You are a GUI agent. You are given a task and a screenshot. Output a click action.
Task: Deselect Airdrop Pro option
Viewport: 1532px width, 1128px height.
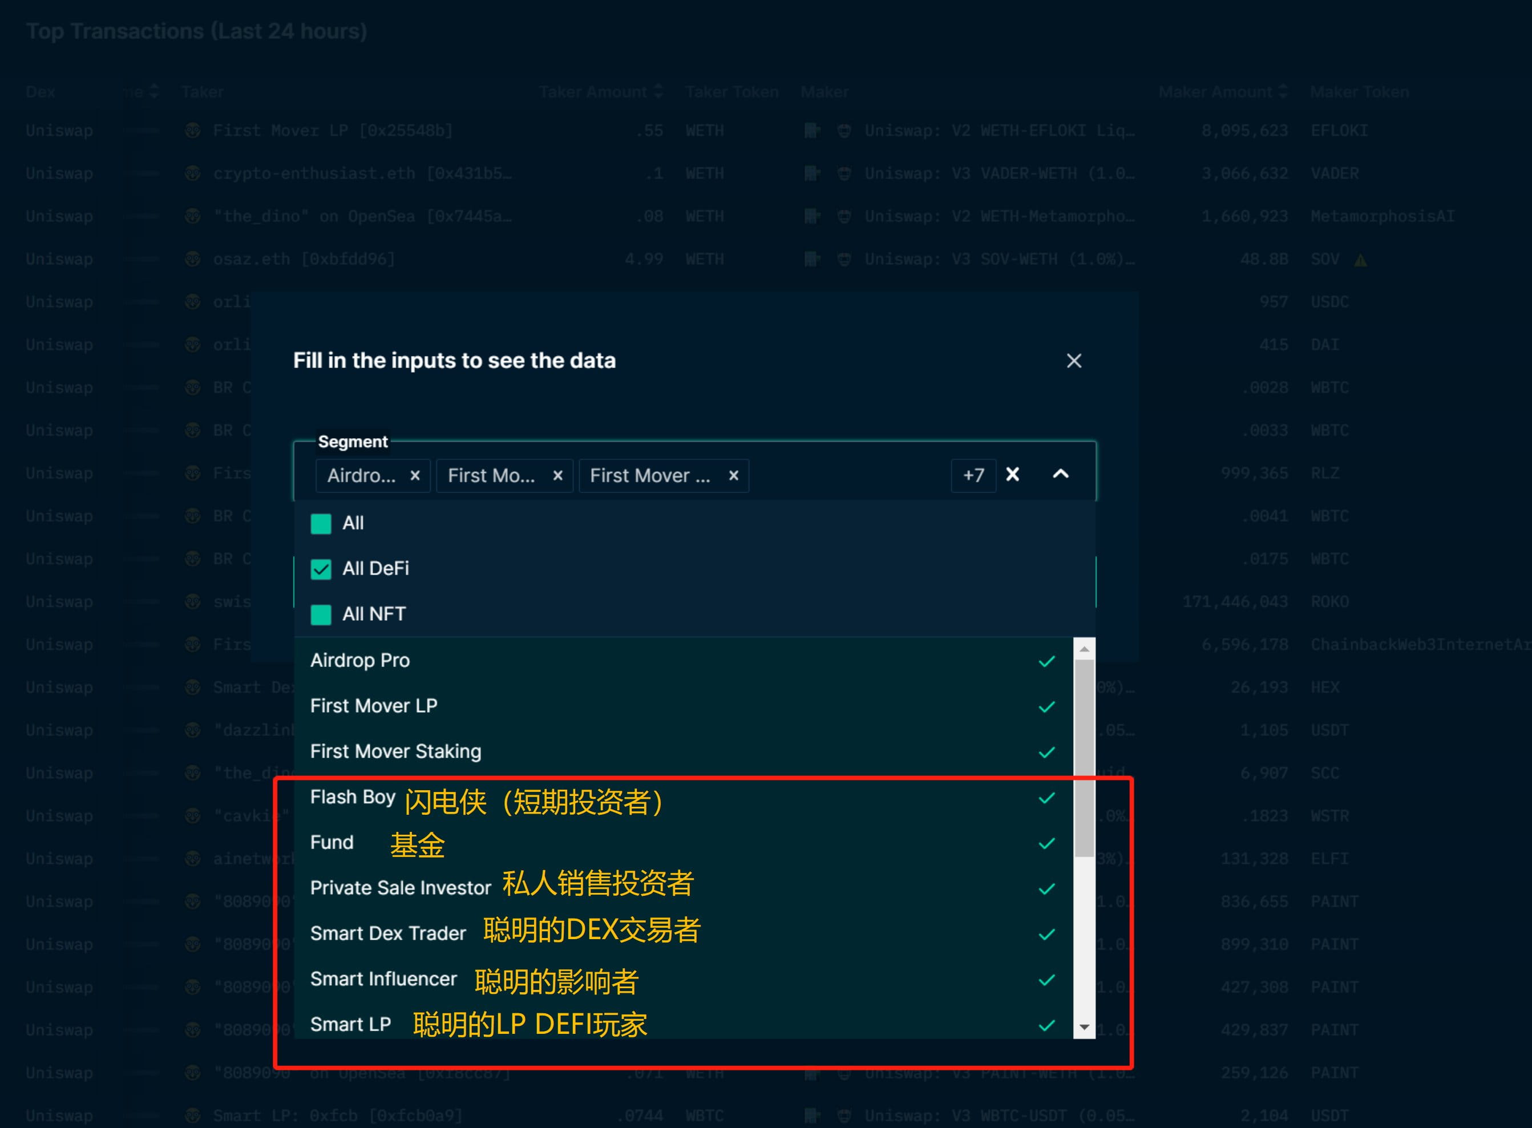click(x=360, y=660)
